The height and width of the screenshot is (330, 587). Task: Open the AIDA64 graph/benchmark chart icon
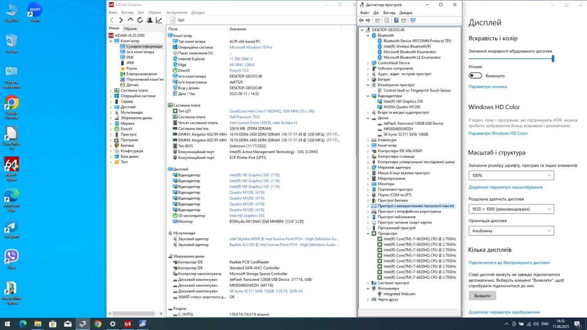pyautogui.click(x=159, y=20)
